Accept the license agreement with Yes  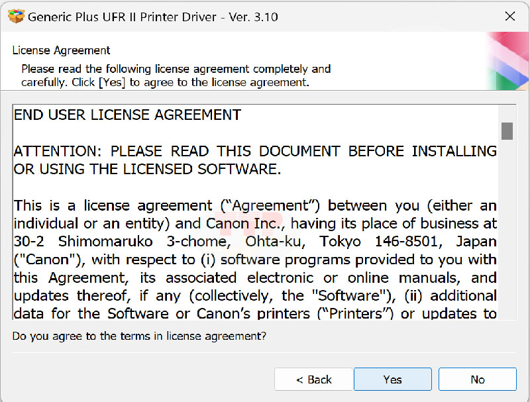pyautogui.click(x=392, y=379)
